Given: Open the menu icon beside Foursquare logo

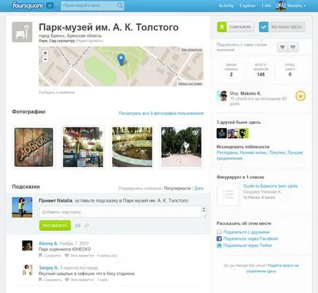Looking at the screenshot, I should click(50, 6).
